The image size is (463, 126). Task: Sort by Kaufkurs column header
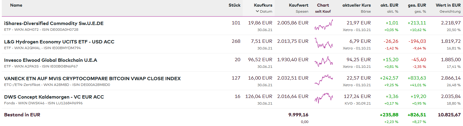click(263, 5)
